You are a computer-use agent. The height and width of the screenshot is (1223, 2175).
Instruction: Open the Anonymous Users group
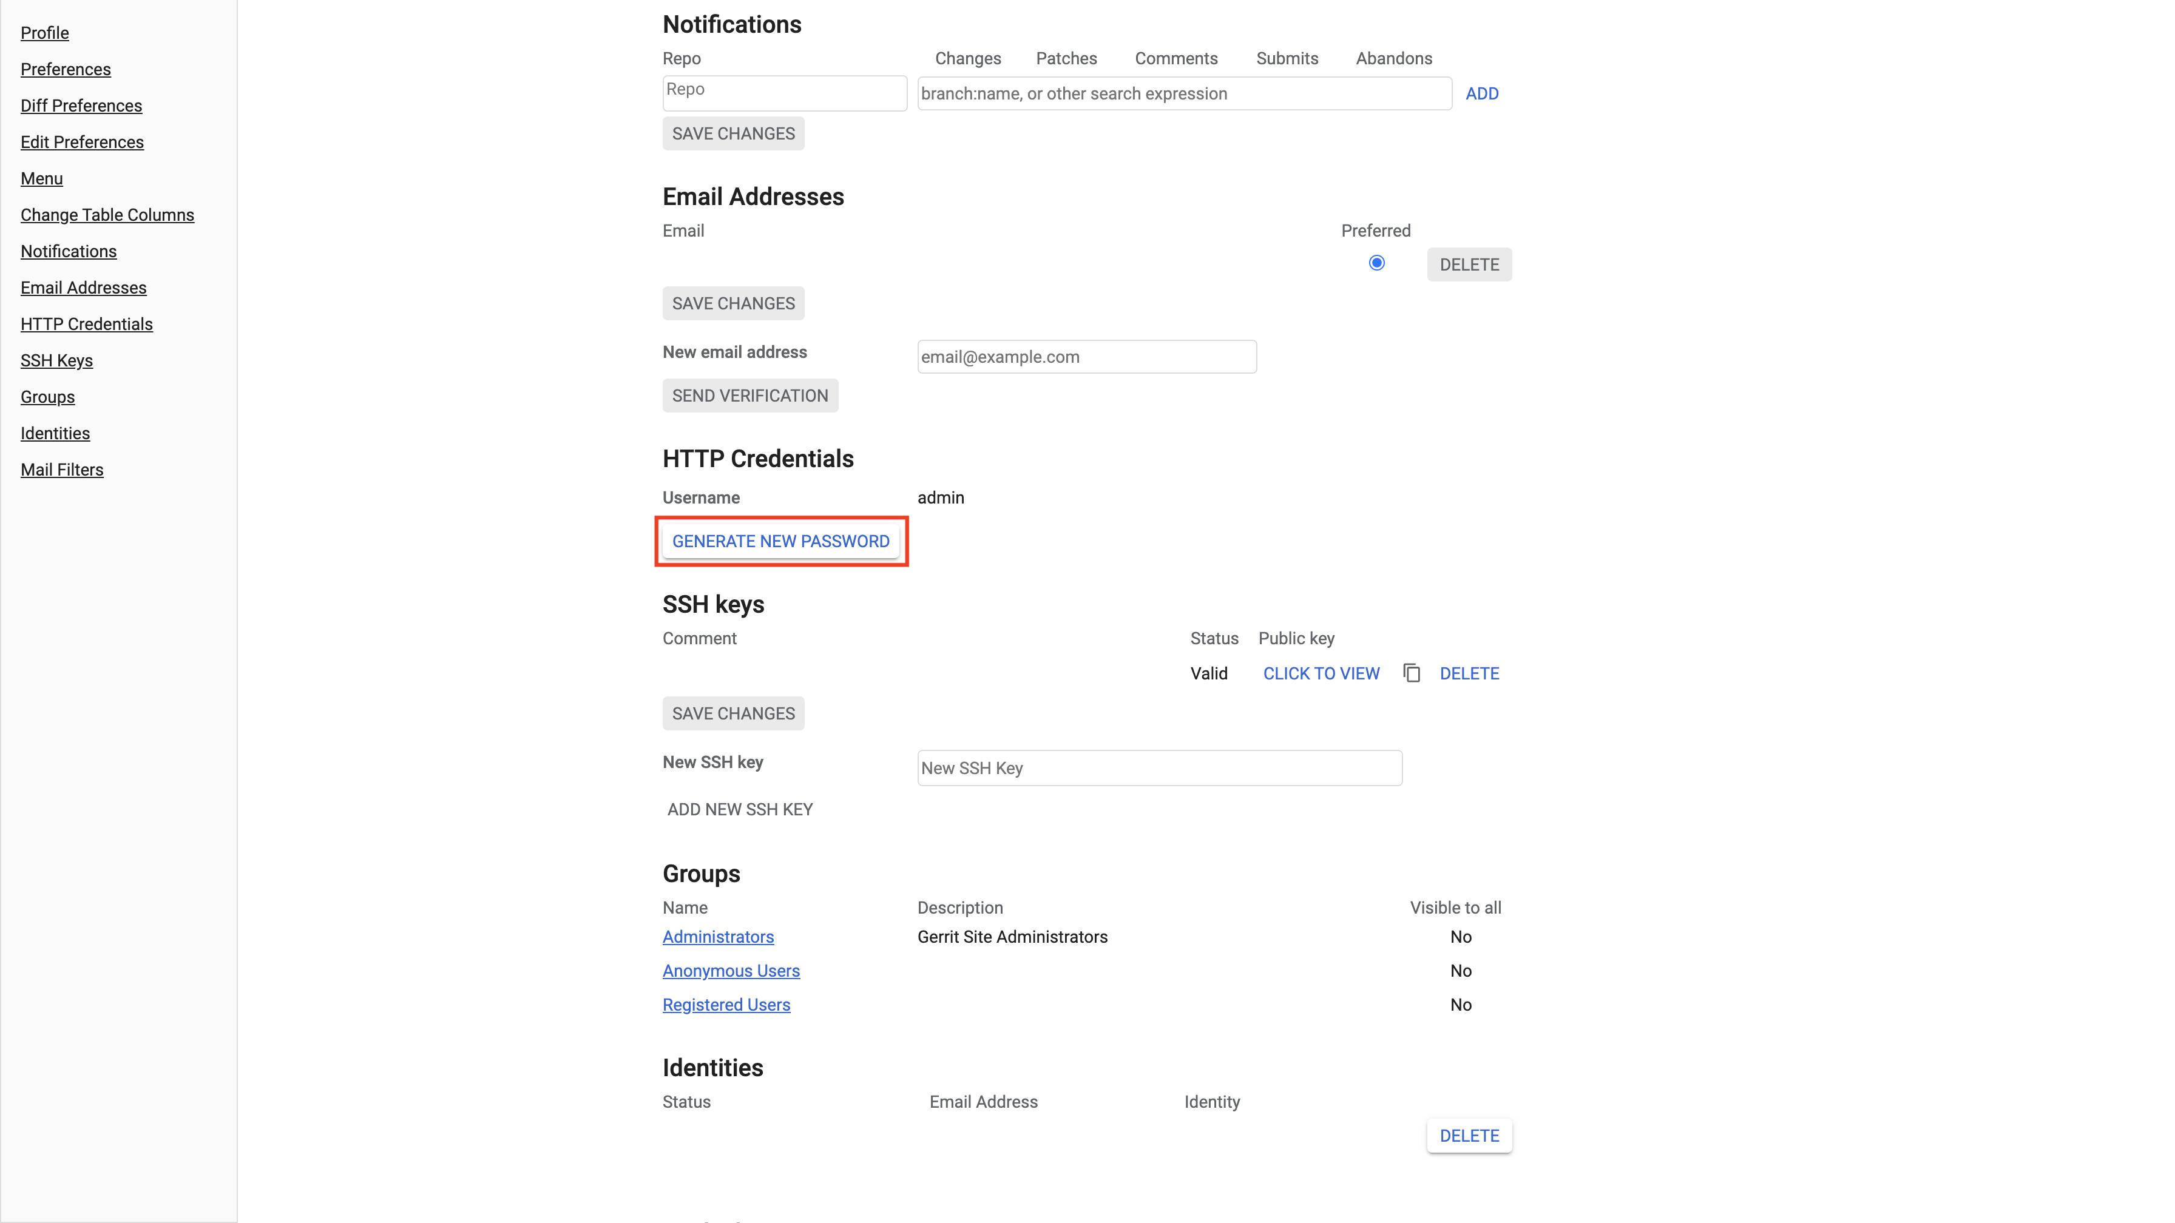pos(730,971)
